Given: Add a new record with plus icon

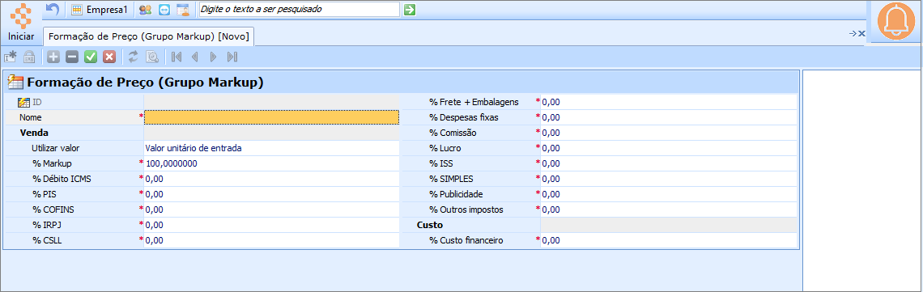Looking at the screenshot, I should click(x=53, y=57).
